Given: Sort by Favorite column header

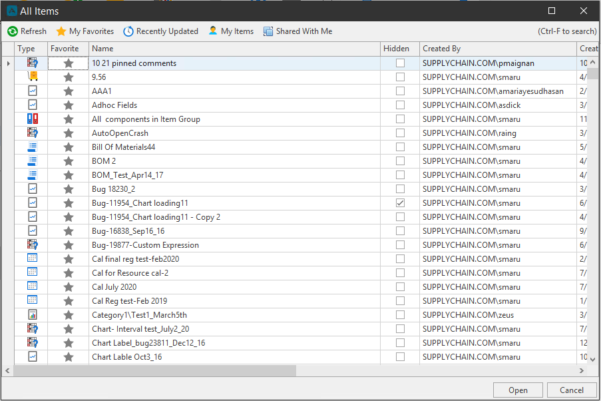Looking at the screenshot, I should 69,49.
